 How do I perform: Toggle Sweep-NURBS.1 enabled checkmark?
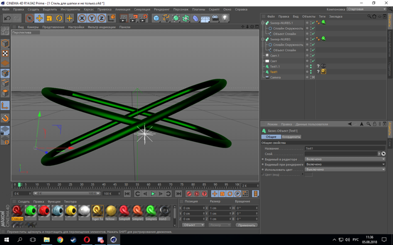click(x=313, y=23)
